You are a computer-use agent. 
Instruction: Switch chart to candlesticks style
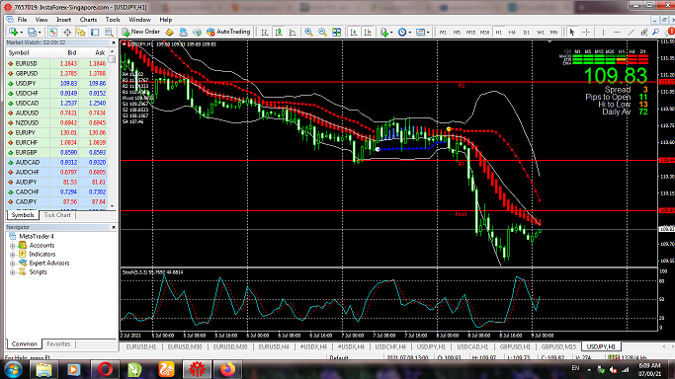tap(279, 33)
